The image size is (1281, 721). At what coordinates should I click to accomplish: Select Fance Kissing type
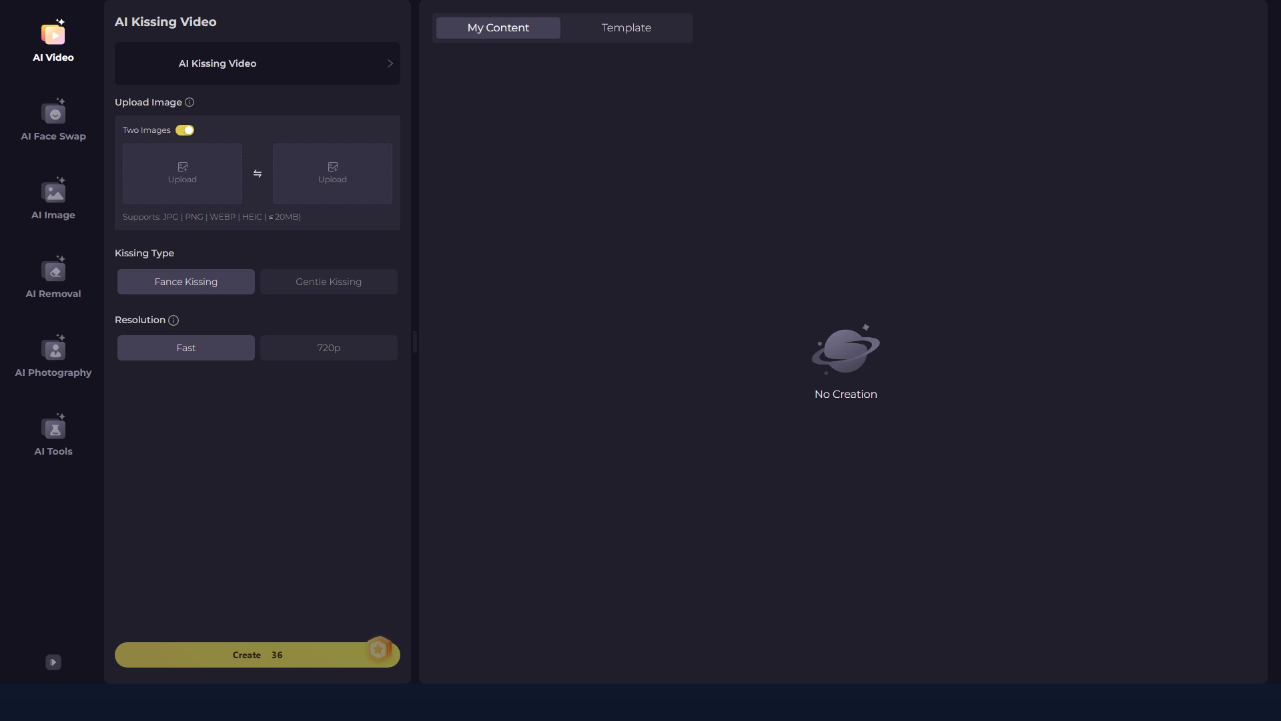coord(186,282)
